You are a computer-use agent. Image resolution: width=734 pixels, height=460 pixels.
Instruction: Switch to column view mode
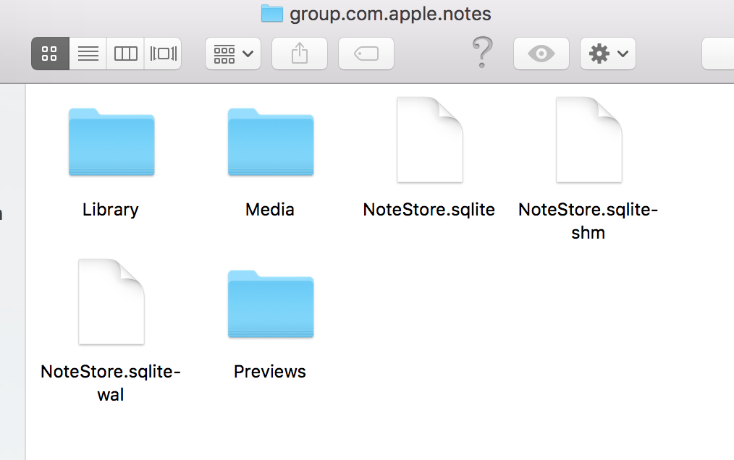(x=125, y=54)
